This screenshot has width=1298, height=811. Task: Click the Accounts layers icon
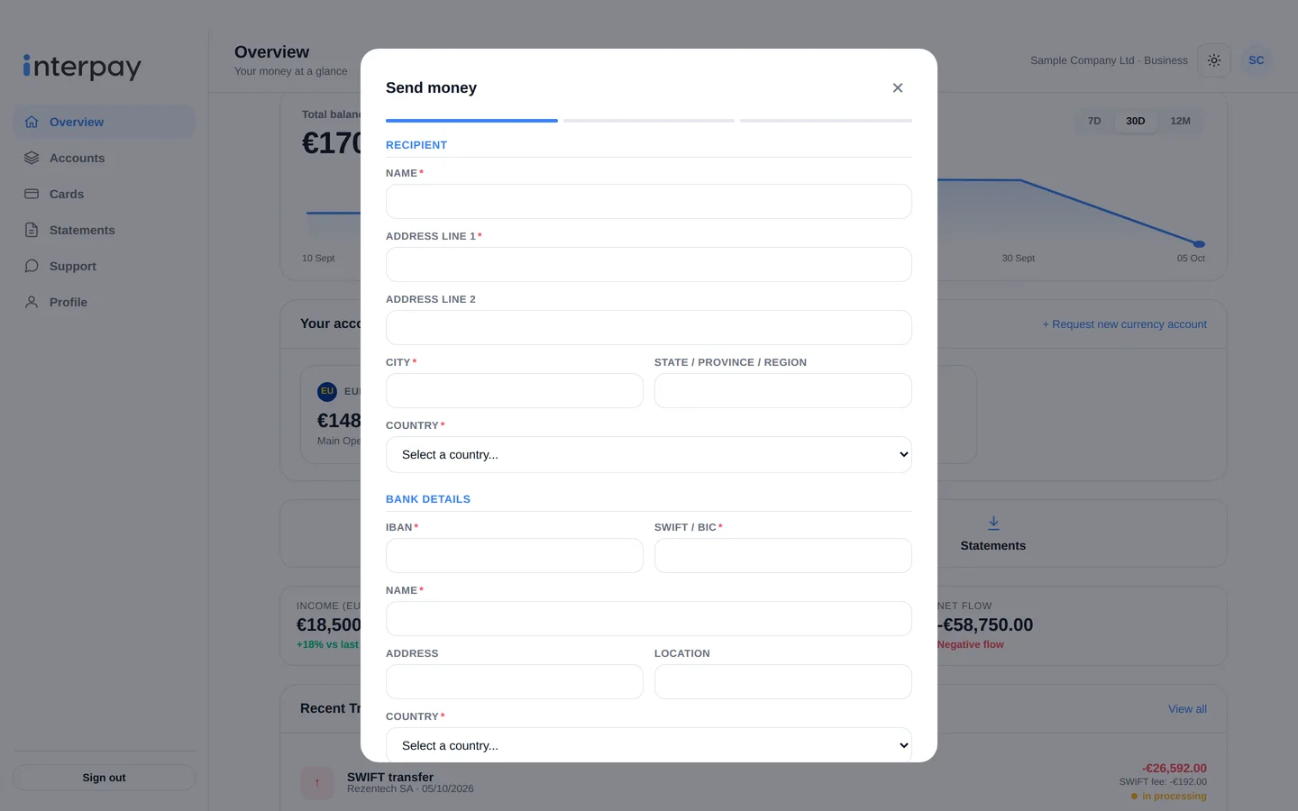[x=32, y=158]
